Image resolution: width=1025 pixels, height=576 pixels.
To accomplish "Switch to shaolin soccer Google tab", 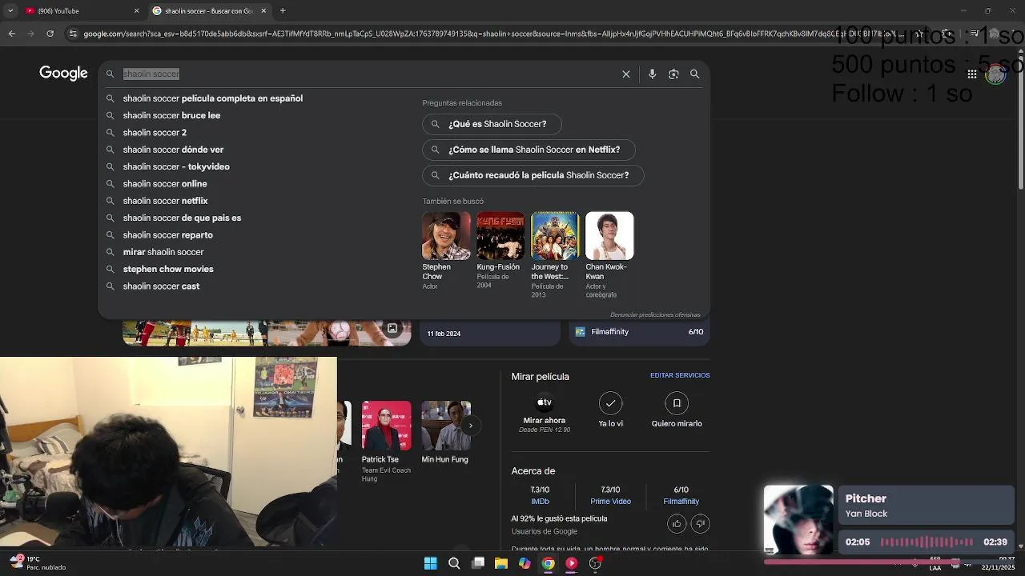I will click(208, 10).
